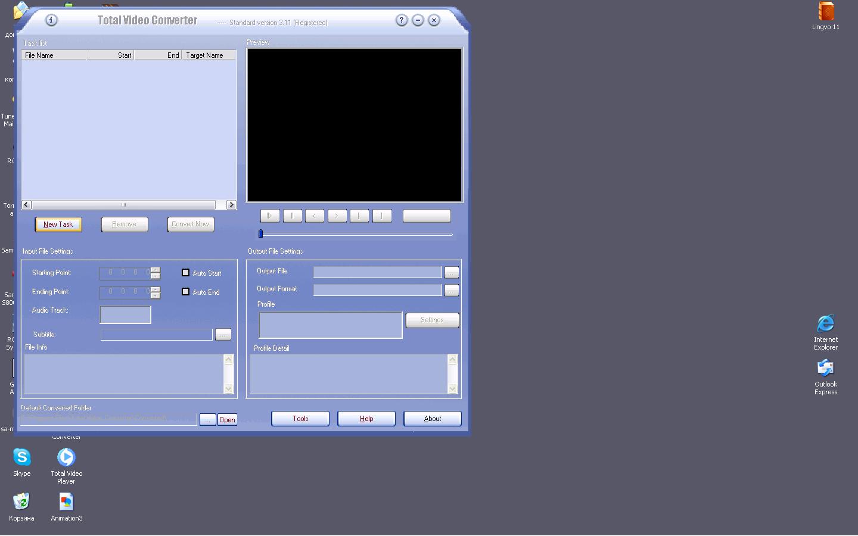858x536 pixels.
Task: Browse for subtitle file with ellipsis button
Action: tap(223, 335)
